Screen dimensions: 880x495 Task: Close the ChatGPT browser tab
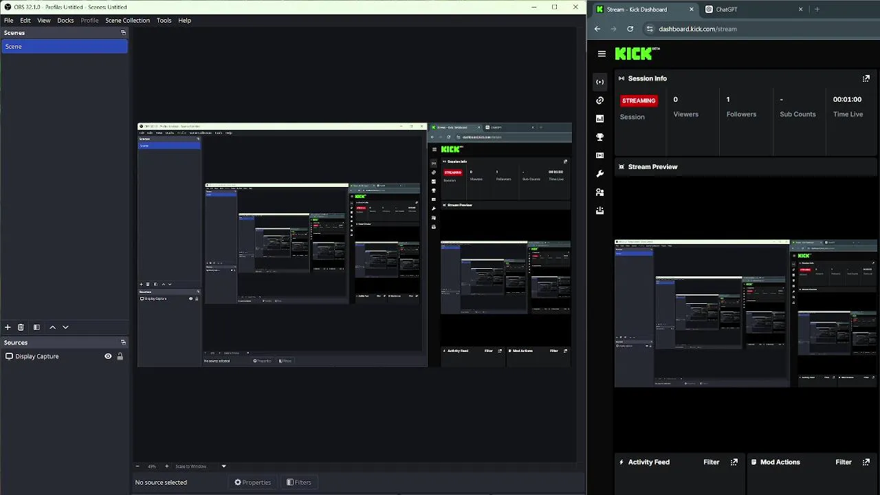click(800, 10)
